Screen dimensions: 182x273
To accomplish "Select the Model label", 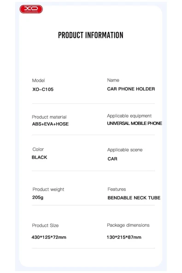I will pyautogui.click(x=38, y=80).
